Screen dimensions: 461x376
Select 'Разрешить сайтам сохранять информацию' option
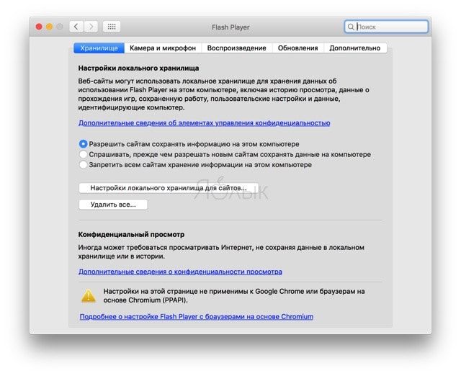[84, 144]
